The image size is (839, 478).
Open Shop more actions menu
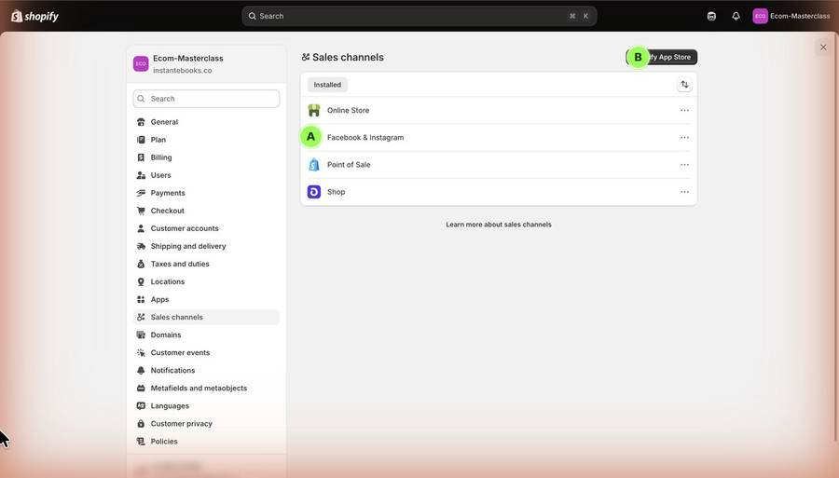684,192
